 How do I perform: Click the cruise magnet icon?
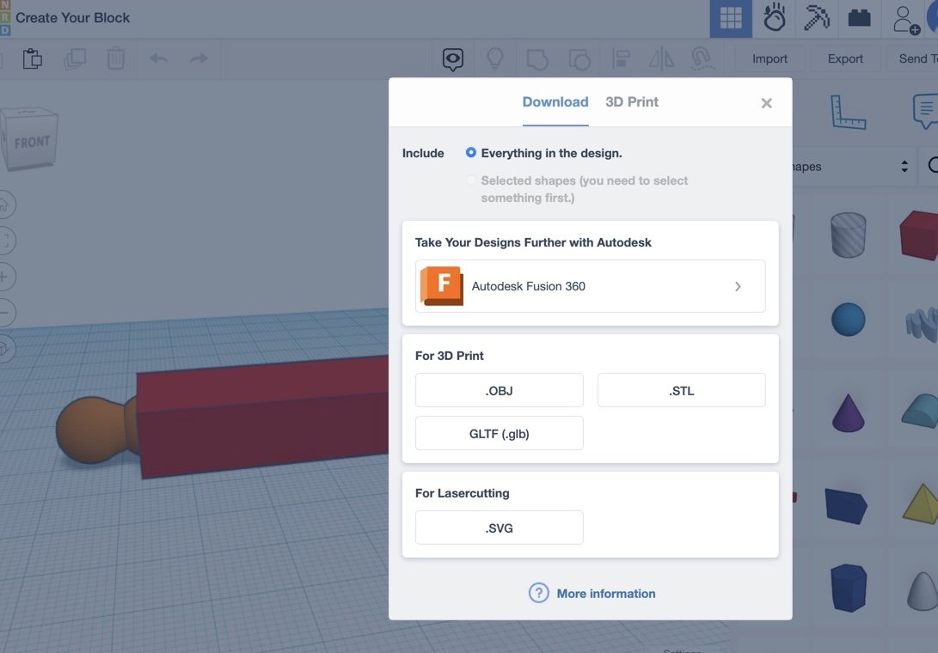pyautogui.click(x=702, y=58)
